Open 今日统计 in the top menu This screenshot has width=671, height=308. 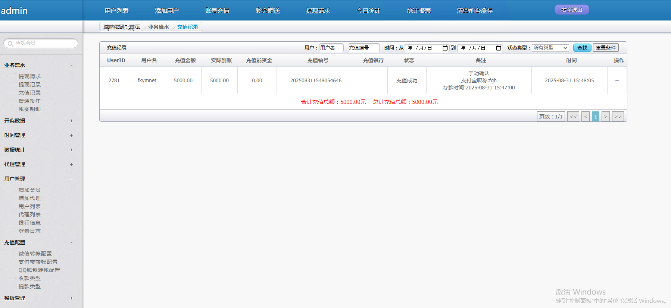pos(368,11)
